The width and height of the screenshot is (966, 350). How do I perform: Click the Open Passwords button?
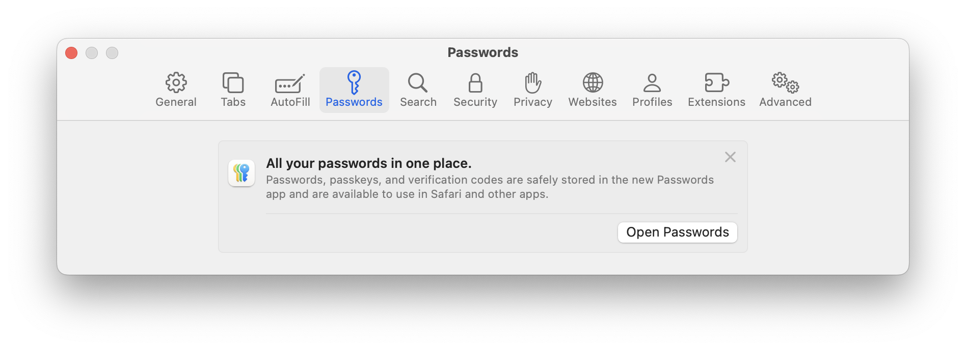tap(677, 232)
